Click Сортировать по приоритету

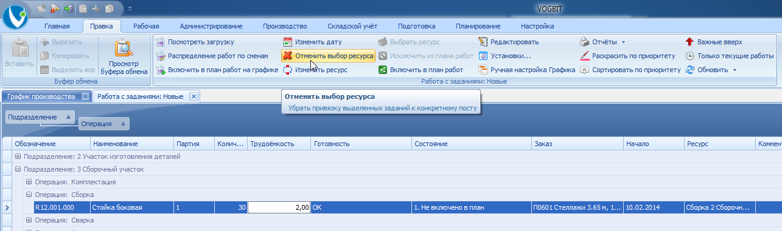pyautogui.click(x=630, y=70)
